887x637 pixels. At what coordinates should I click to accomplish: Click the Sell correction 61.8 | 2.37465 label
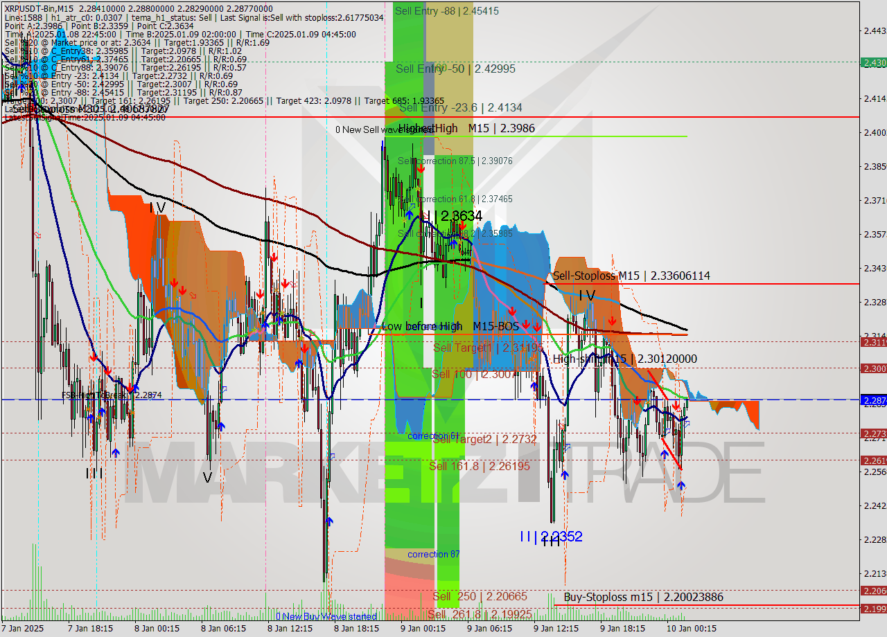click(x=455, y=199)
